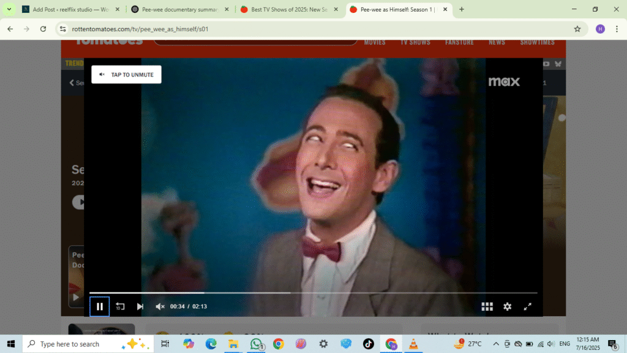The width and height of the screenshot is (627, 353).
Task: Open Windows Settings gear on taskbar
Action: click(323, 344)
